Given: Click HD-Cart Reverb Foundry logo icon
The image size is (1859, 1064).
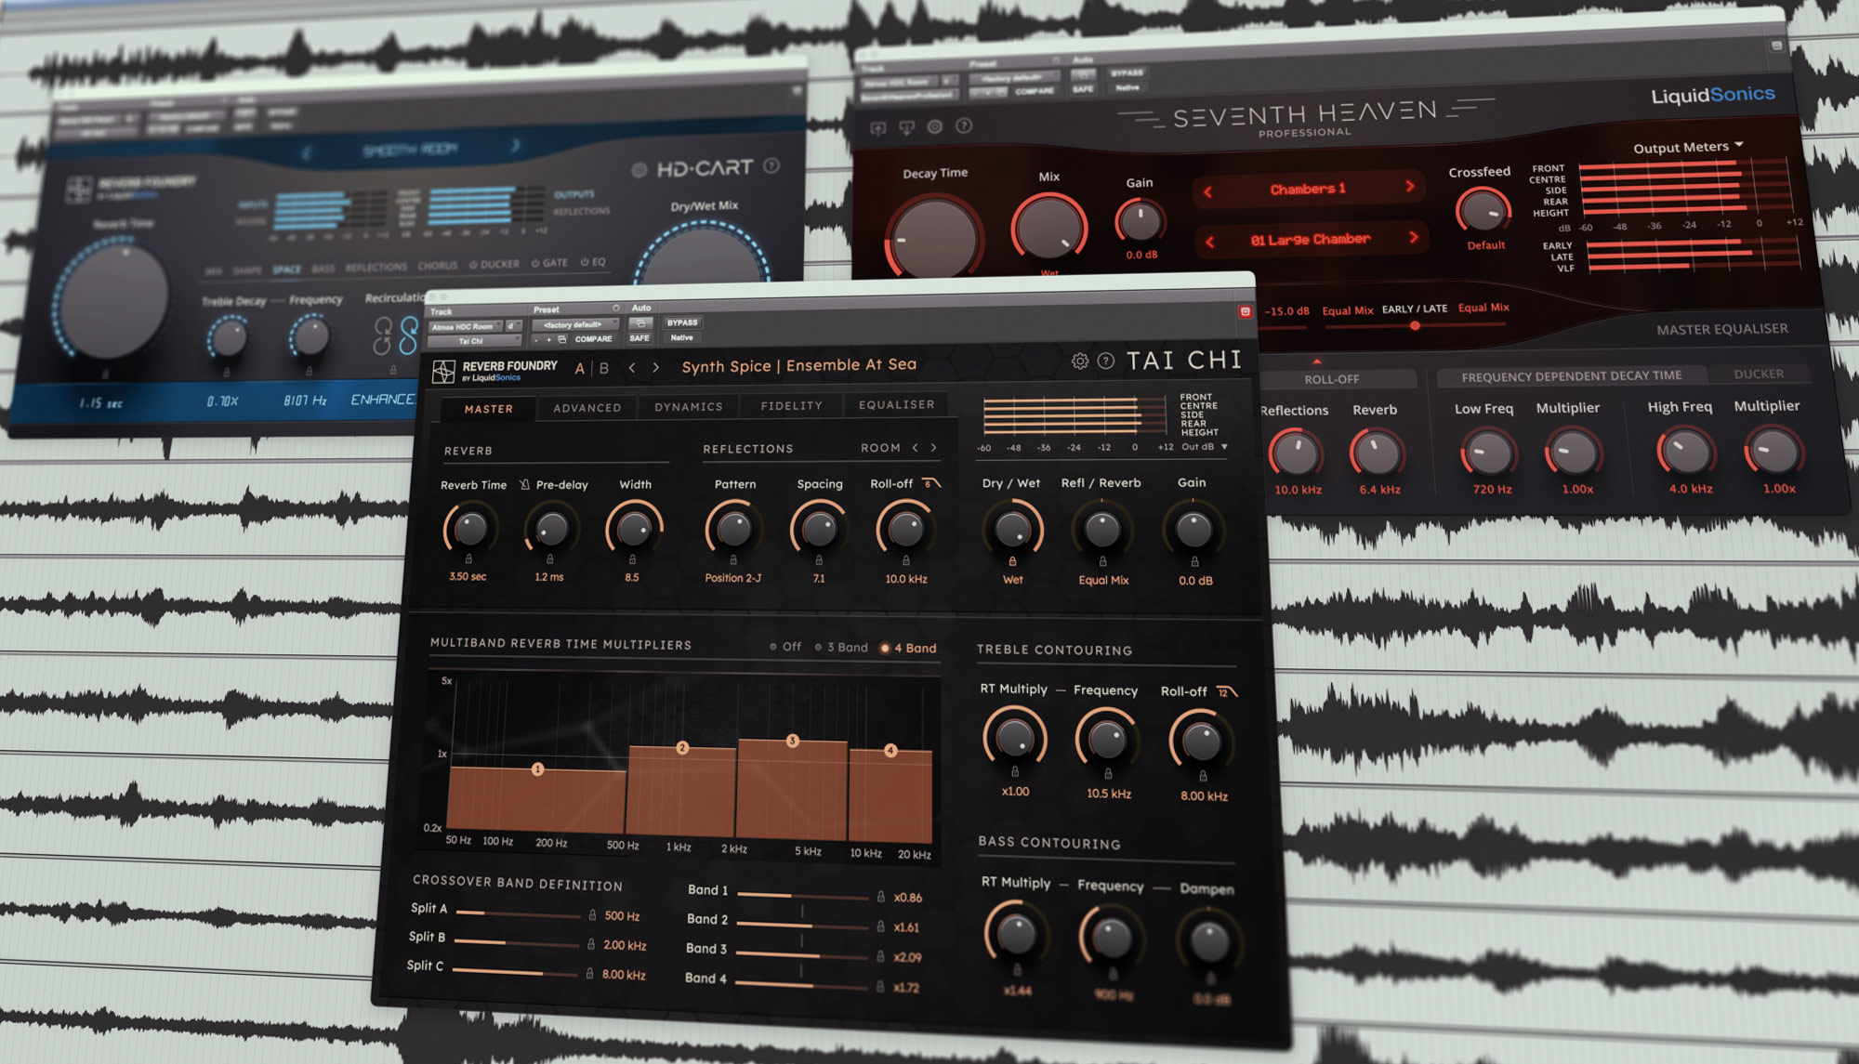Looking at the screenshot, I should click(78, 189).
